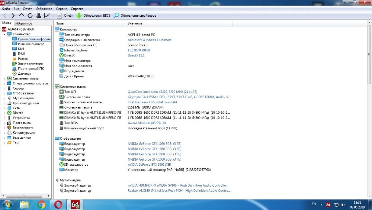
Task: Click the Программы icon in the tree
Action: pos(9,123)
